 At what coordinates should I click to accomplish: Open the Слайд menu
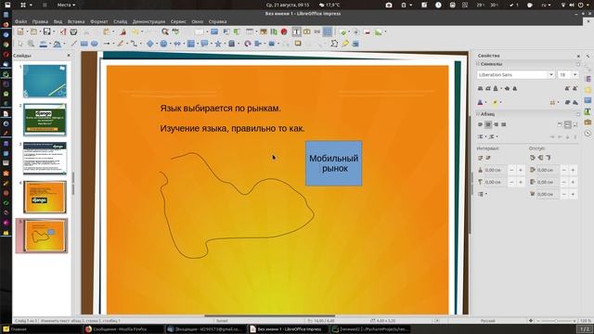coord(120,21)
